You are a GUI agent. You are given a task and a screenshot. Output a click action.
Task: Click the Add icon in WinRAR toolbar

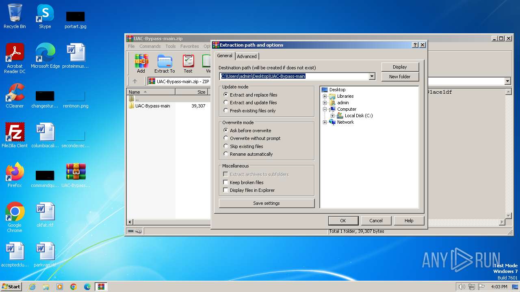141,64
